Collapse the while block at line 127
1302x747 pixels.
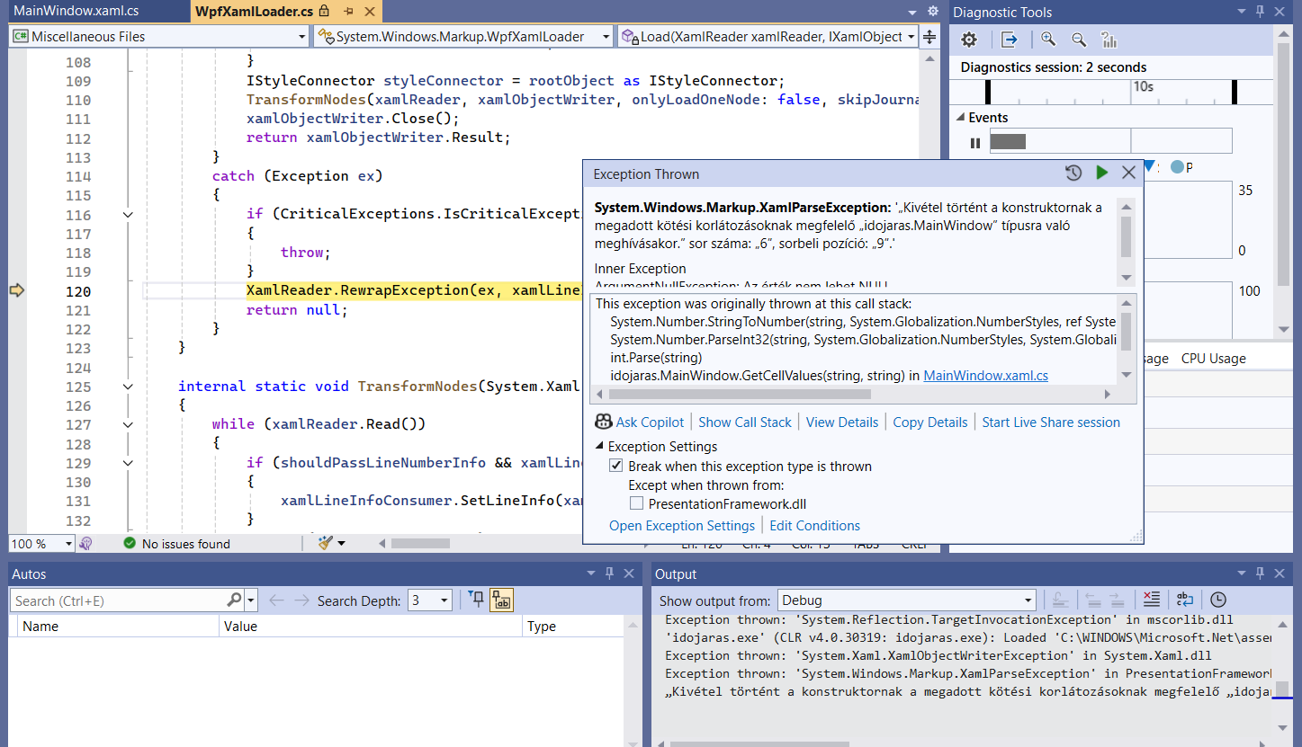click(x=128, y=424)
